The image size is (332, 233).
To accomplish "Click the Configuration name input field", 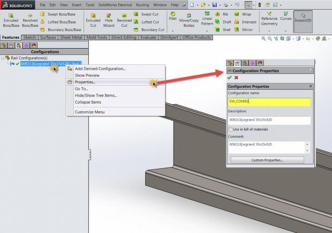I will pos(269,101).
